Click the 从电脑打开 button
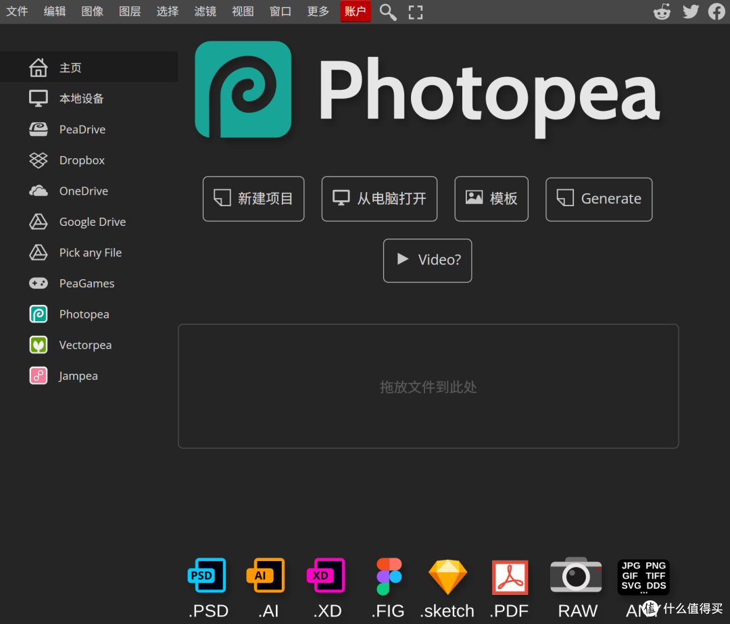 point(379,199)
